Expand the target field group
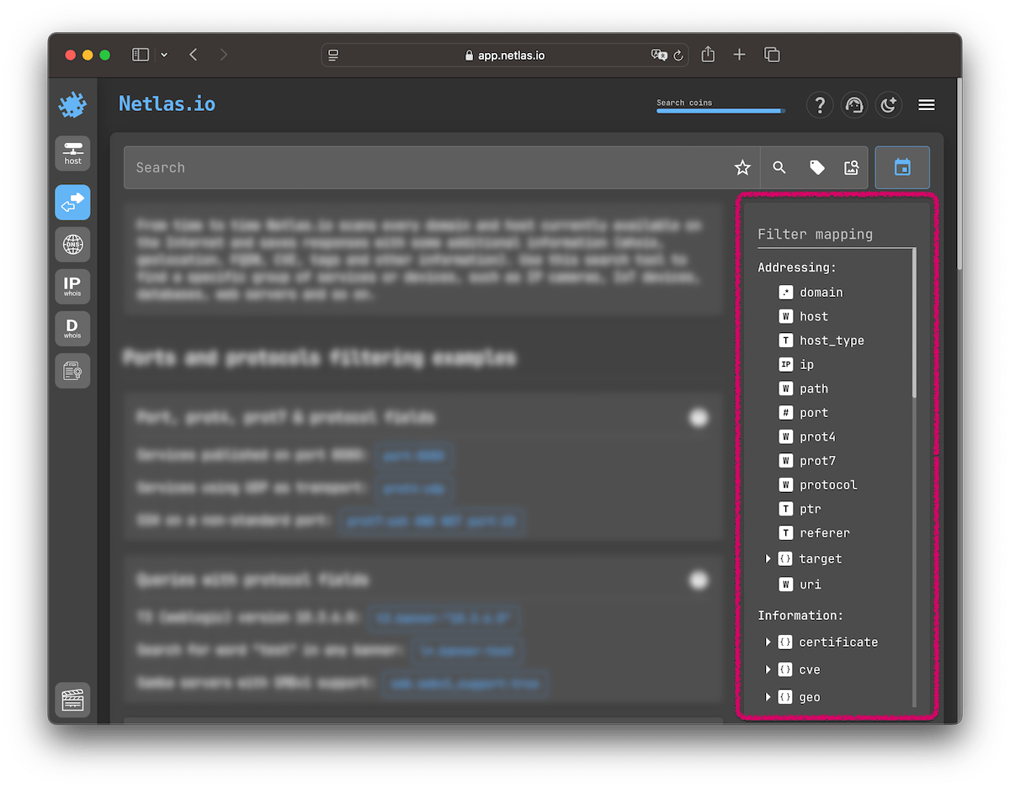This screenshot has width=1010, height=788. tap(767, 558)
